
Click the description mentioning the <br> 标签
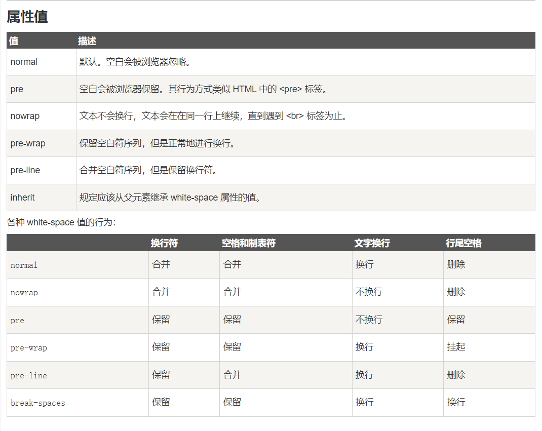click(213, 116)
